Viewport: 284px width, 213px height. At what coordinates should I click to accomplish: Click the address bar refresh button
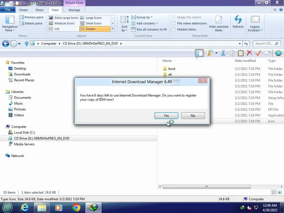(x=246, y=44)
